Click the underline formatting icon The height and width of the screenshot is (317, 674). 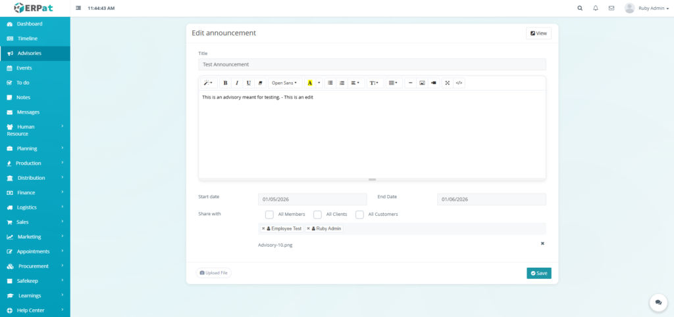248,83
